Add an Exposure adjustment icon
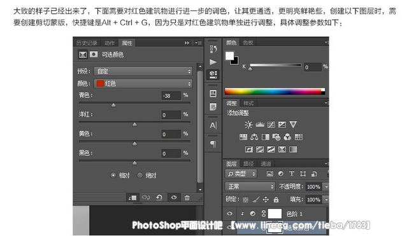The height and width of the screenshot is (236, 402). (282, 125)
